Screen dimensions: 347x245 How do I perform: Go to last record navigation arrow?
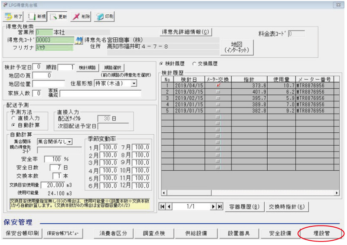click(x=220, y=207)
